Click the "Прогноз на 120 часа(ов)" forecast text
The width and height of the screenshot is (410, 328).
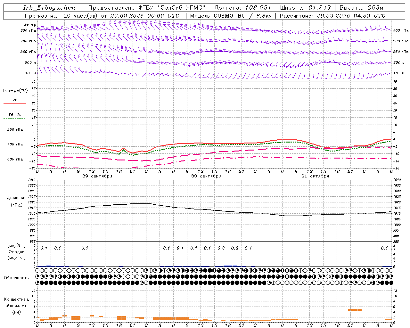pos(62,16)
